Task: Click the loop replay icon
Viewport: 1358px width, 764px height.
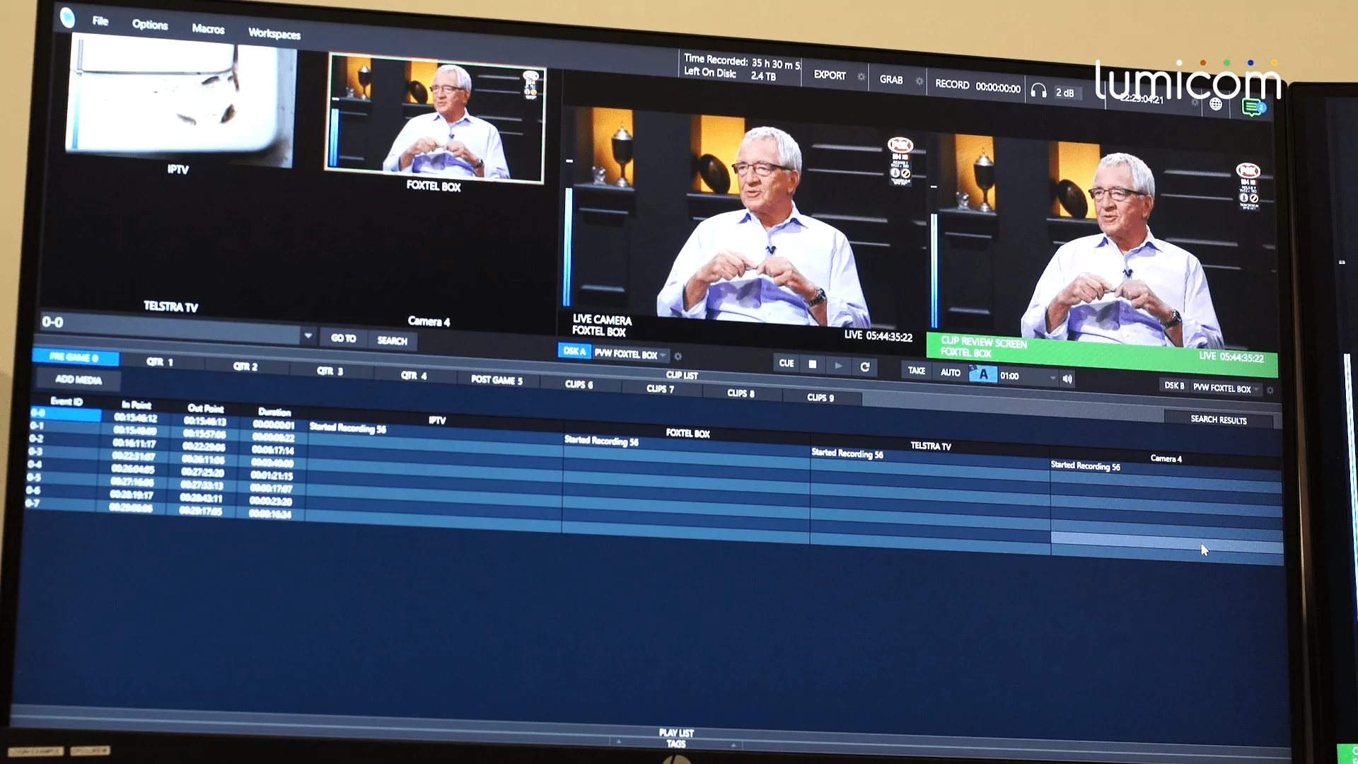Action: pos(864,367)
